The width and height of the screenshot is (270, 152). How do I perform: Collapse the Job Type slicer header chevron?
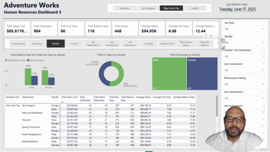pos(264,22)
